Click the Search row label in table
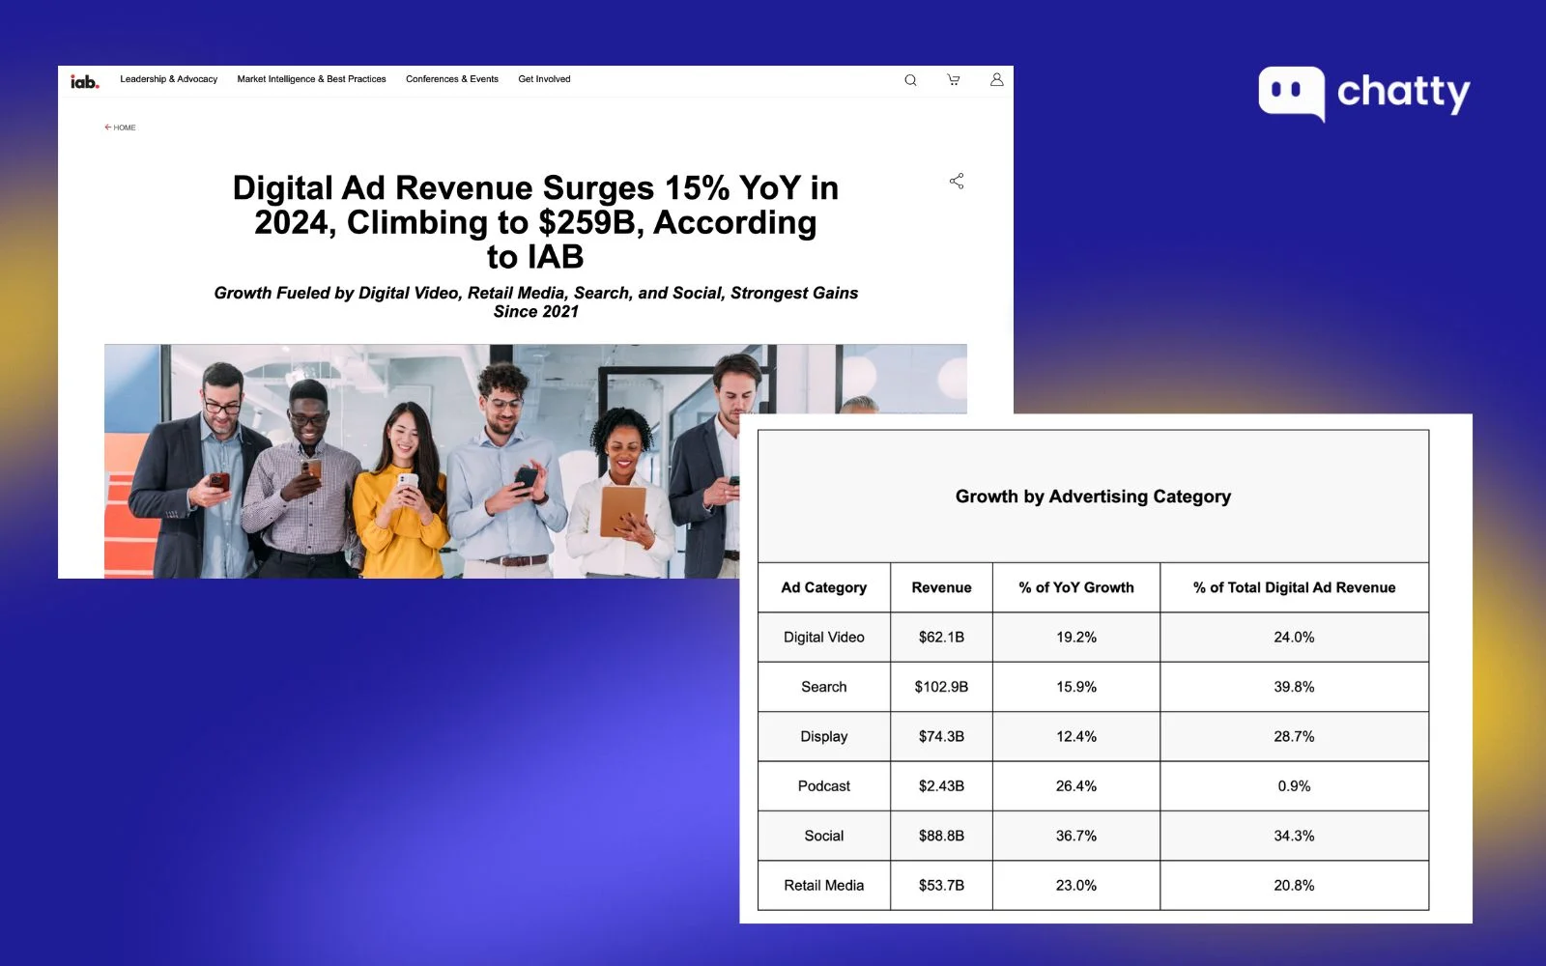This screenshot has height=966, width=1546. click(x=824, y=687)
